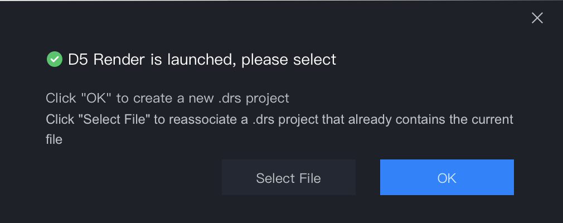This screenshot has width=563, height=223.
Task: Dismiss the dialog with the X icon
Action: coord(537,18)
